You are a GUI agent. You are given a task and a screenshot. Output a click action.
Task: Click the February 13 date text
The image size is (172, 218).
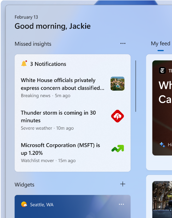[26, 17]
